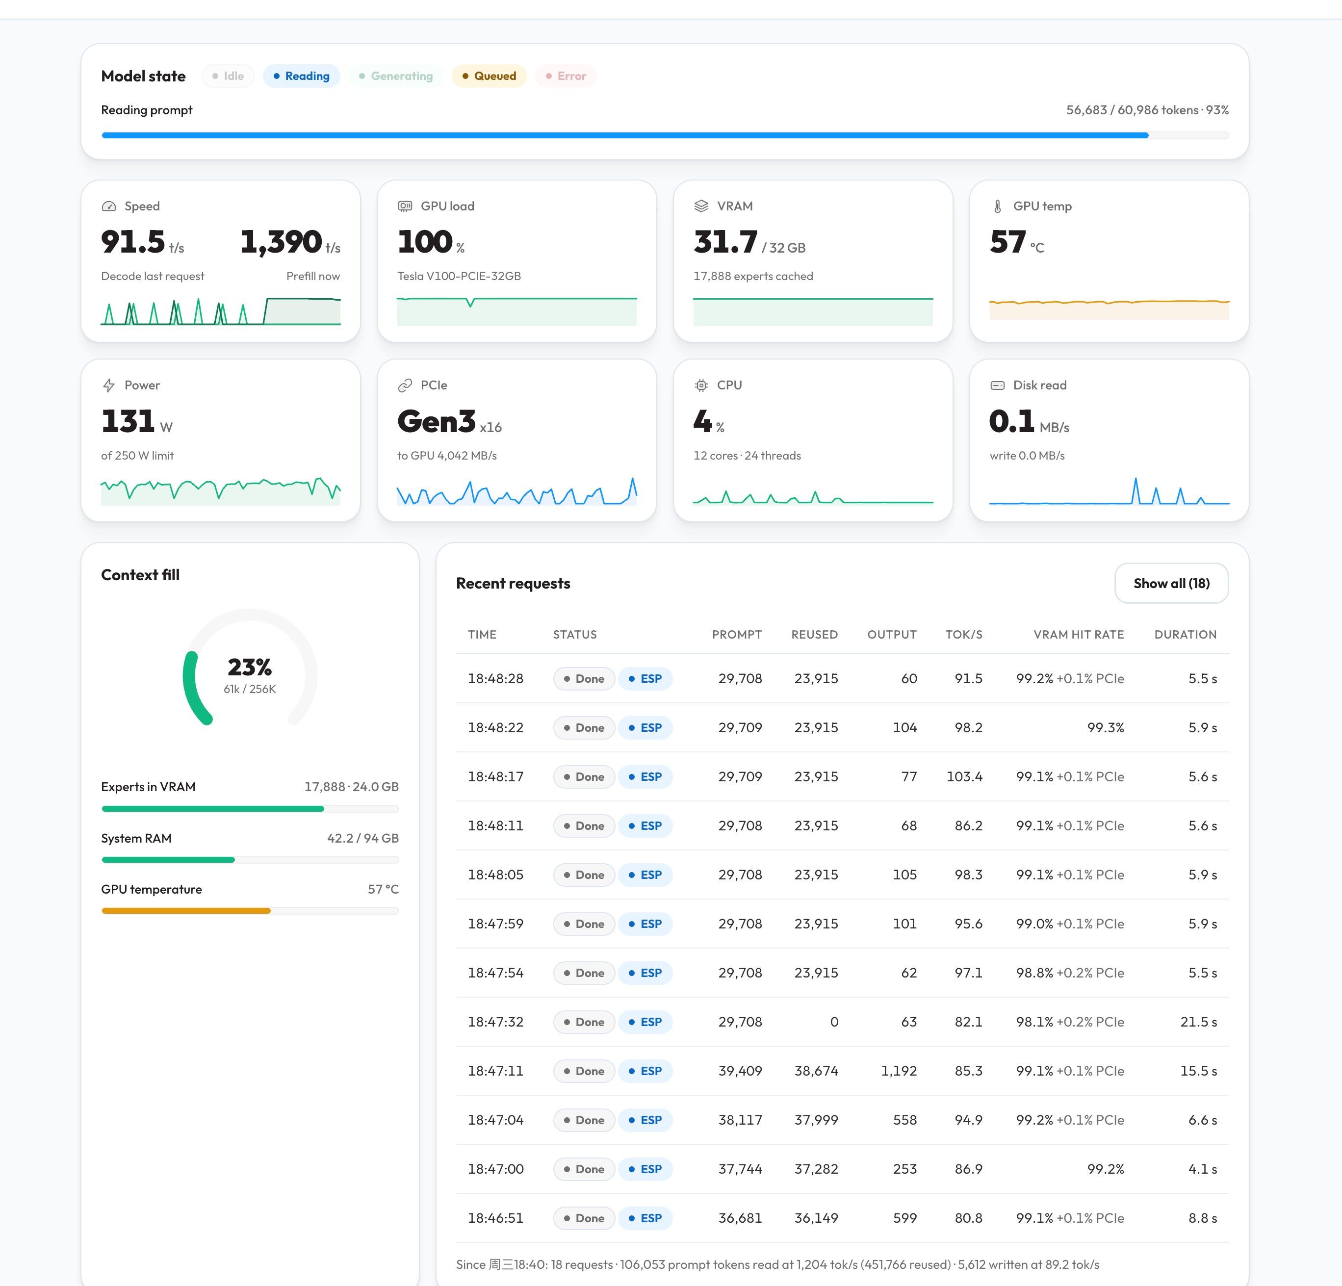
Task: Click the CPU chip icon
Action: pos(701,386)
